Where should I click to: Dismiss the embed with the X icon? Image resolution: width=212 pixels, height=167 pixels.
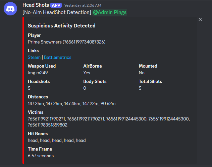[x=200, y=20]
